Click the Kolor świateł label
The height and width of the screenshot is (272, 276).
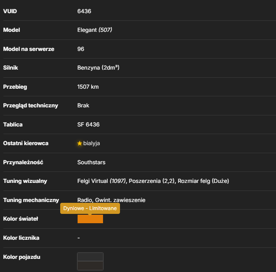point(21,219)
